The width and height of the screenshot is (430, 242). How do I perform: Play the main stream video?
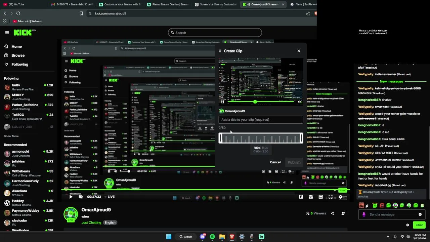[71, 197]
